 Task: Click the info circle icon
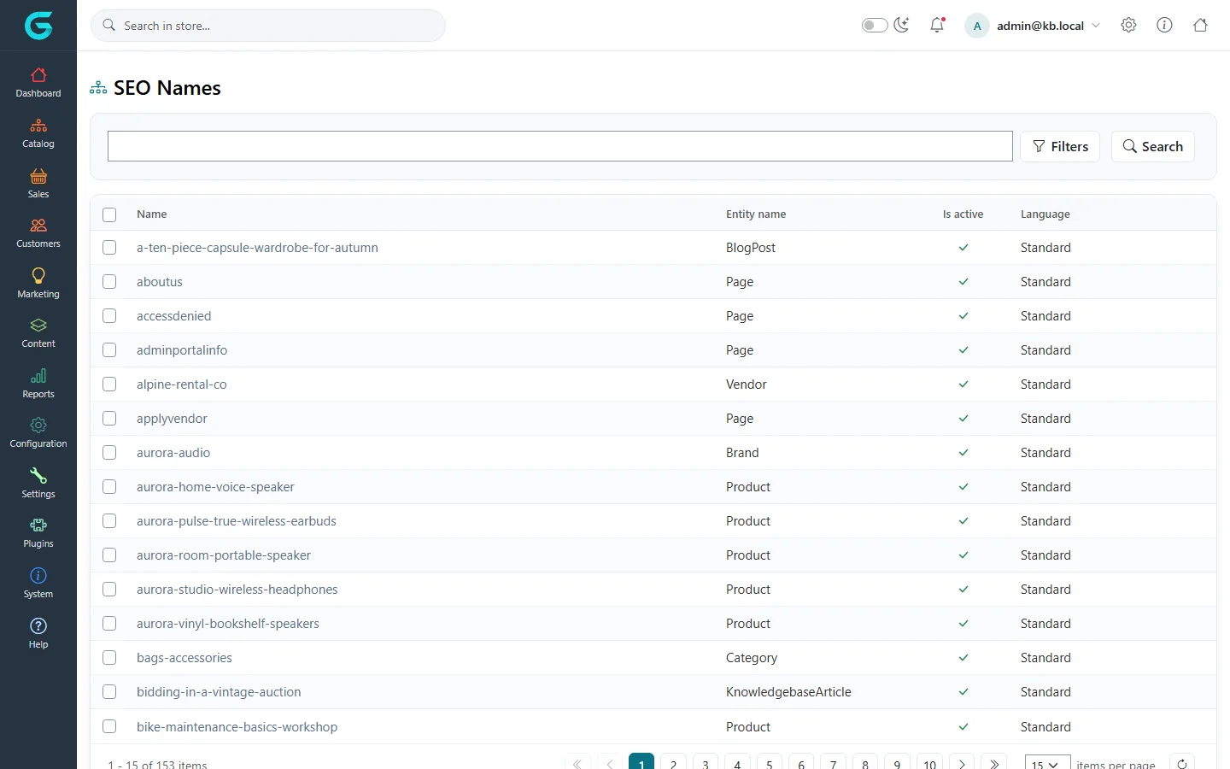coord(1164,25)
